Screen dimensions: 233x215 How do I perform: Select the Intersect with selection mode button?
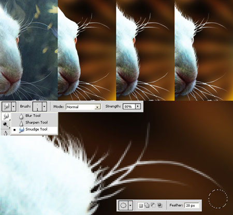pos(159,205)
